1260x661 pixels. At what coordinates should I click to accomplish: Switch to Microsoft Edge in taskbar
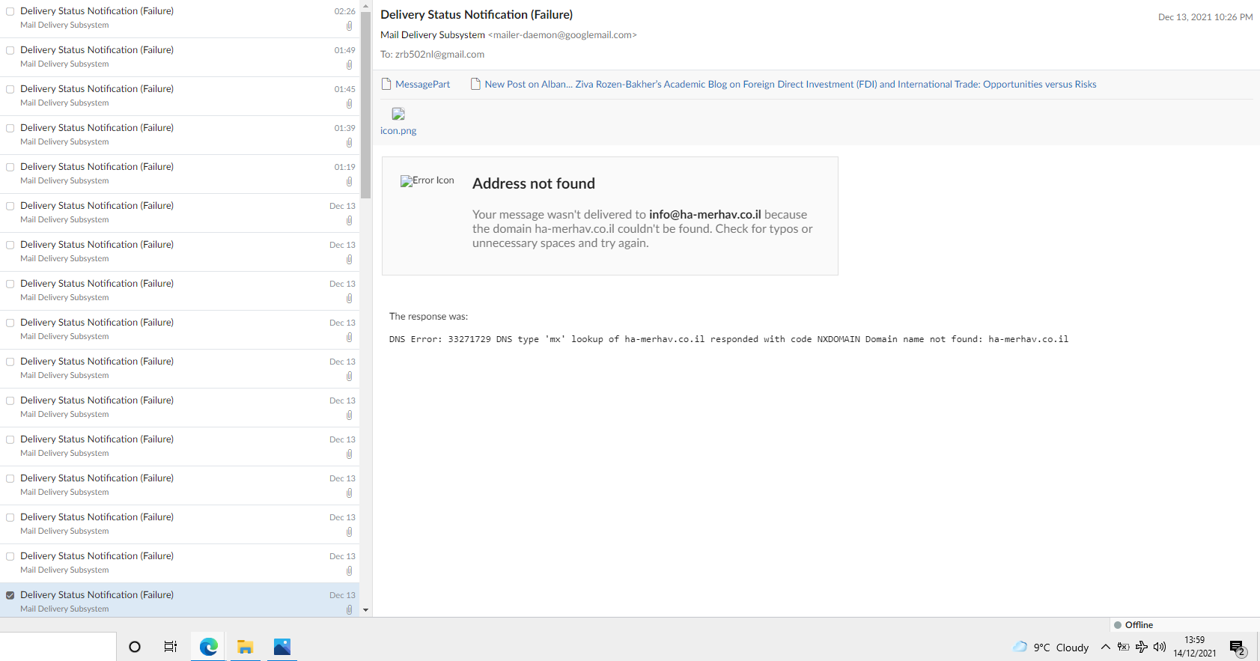coord(208,647)
